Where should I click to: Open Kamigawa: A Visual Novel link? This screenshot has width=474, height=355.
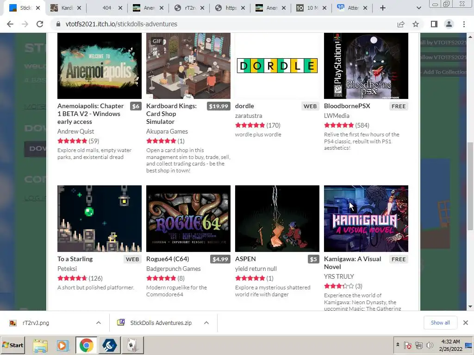click(352, 263)
